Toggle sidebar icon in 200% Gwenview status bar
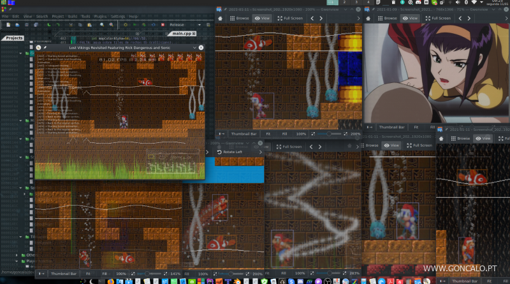 (x=221, y=134)
